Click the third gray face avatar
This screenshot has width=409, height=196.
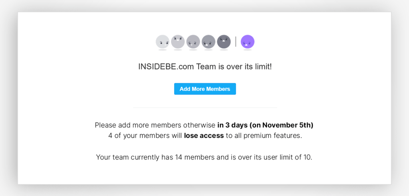[193, 42]
